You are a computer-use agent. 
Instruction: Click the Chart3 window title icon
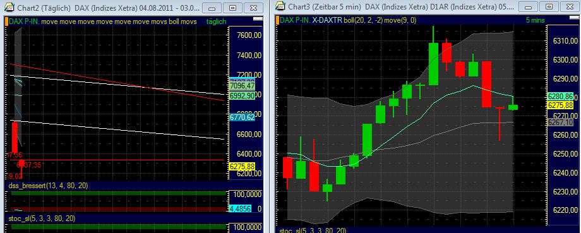281,6
